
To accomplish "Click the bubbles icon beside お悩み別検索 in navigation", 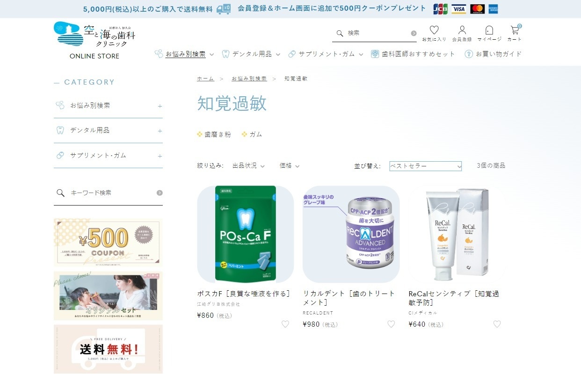I will (159, 54).
